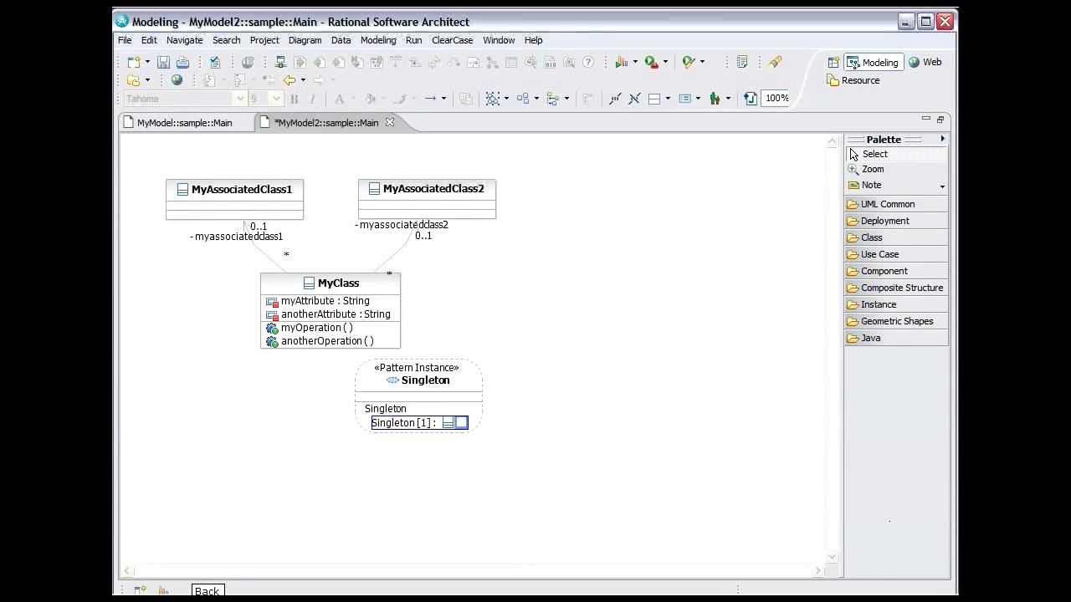
Task: Expand the Component palette drawer
Action: 896,271
